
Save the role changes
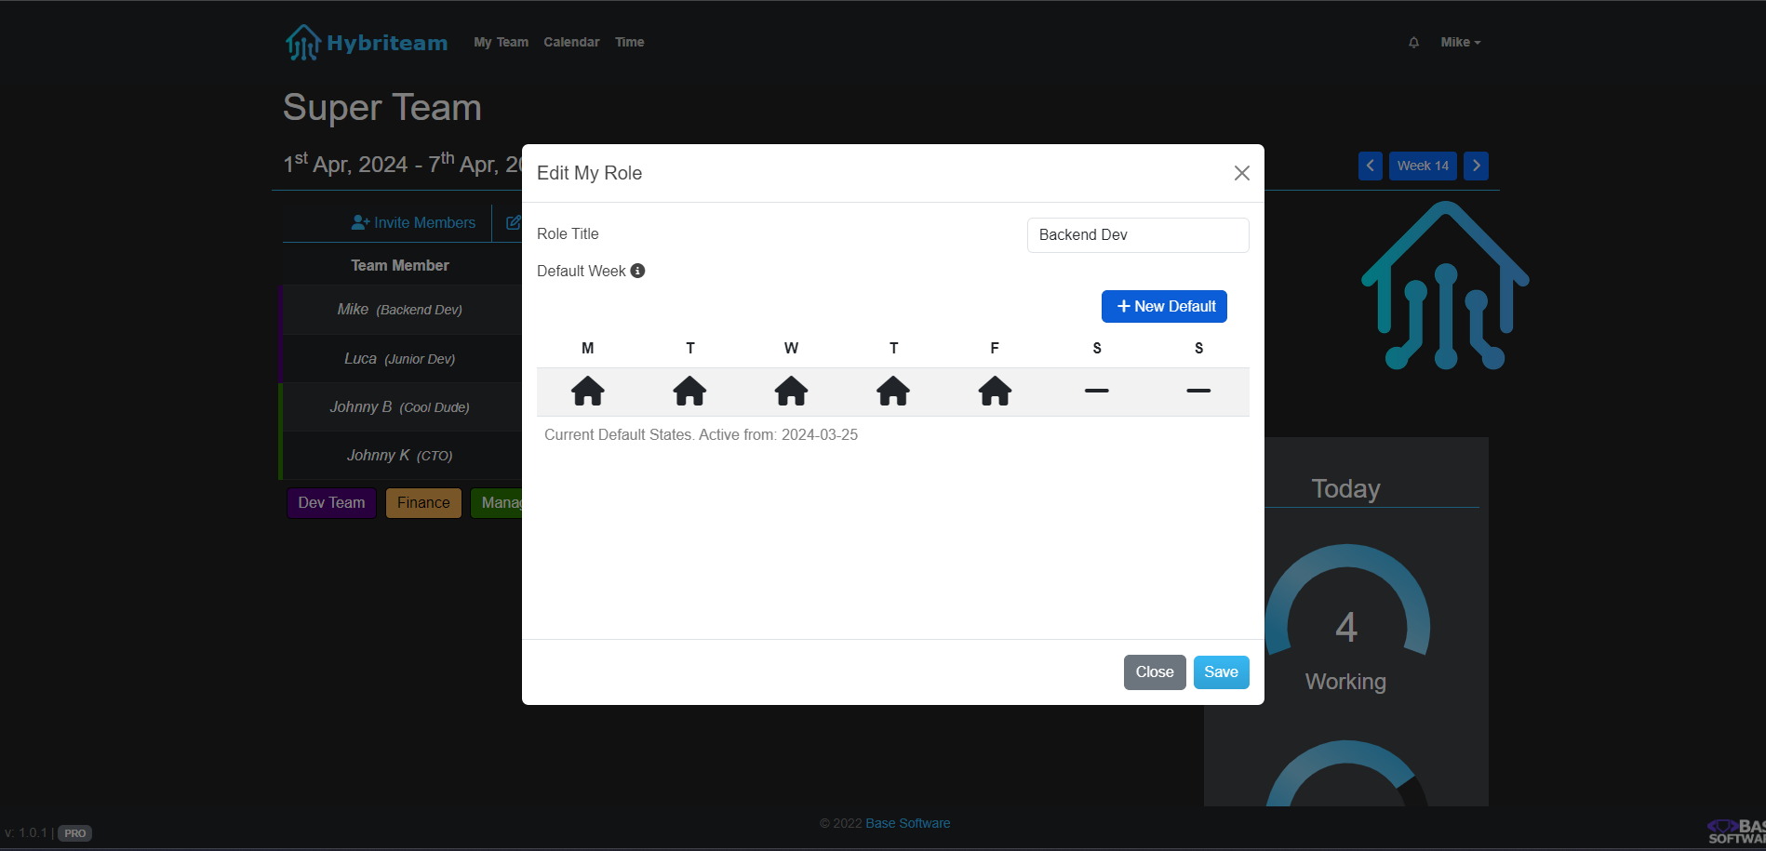pos(1221,672)
